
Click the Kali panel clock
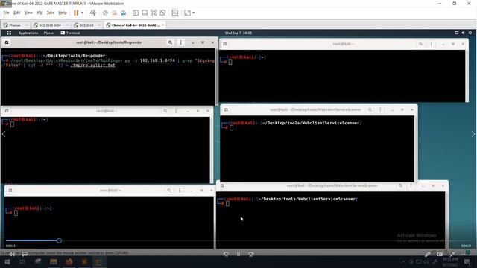tap(238, 33)
